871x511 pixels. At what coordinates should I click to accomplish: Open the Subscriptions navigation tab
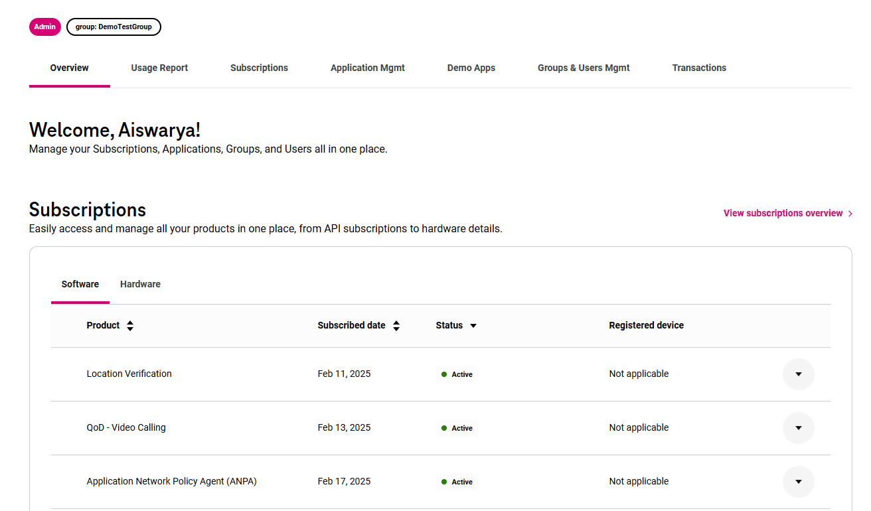(259, 68)
